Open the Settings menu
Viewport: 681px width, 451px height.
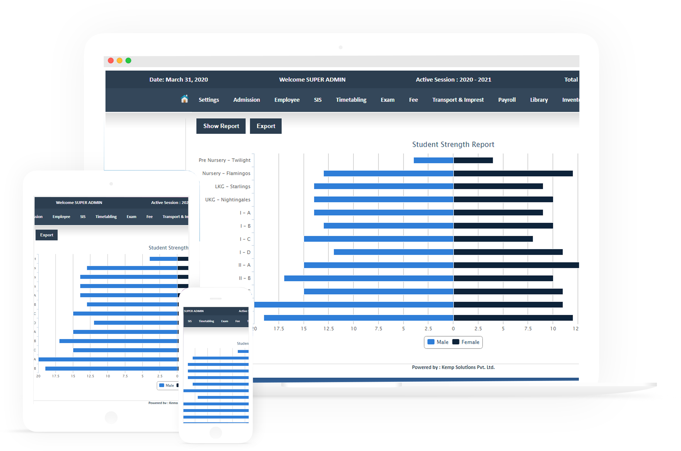(x=209, y=100)
